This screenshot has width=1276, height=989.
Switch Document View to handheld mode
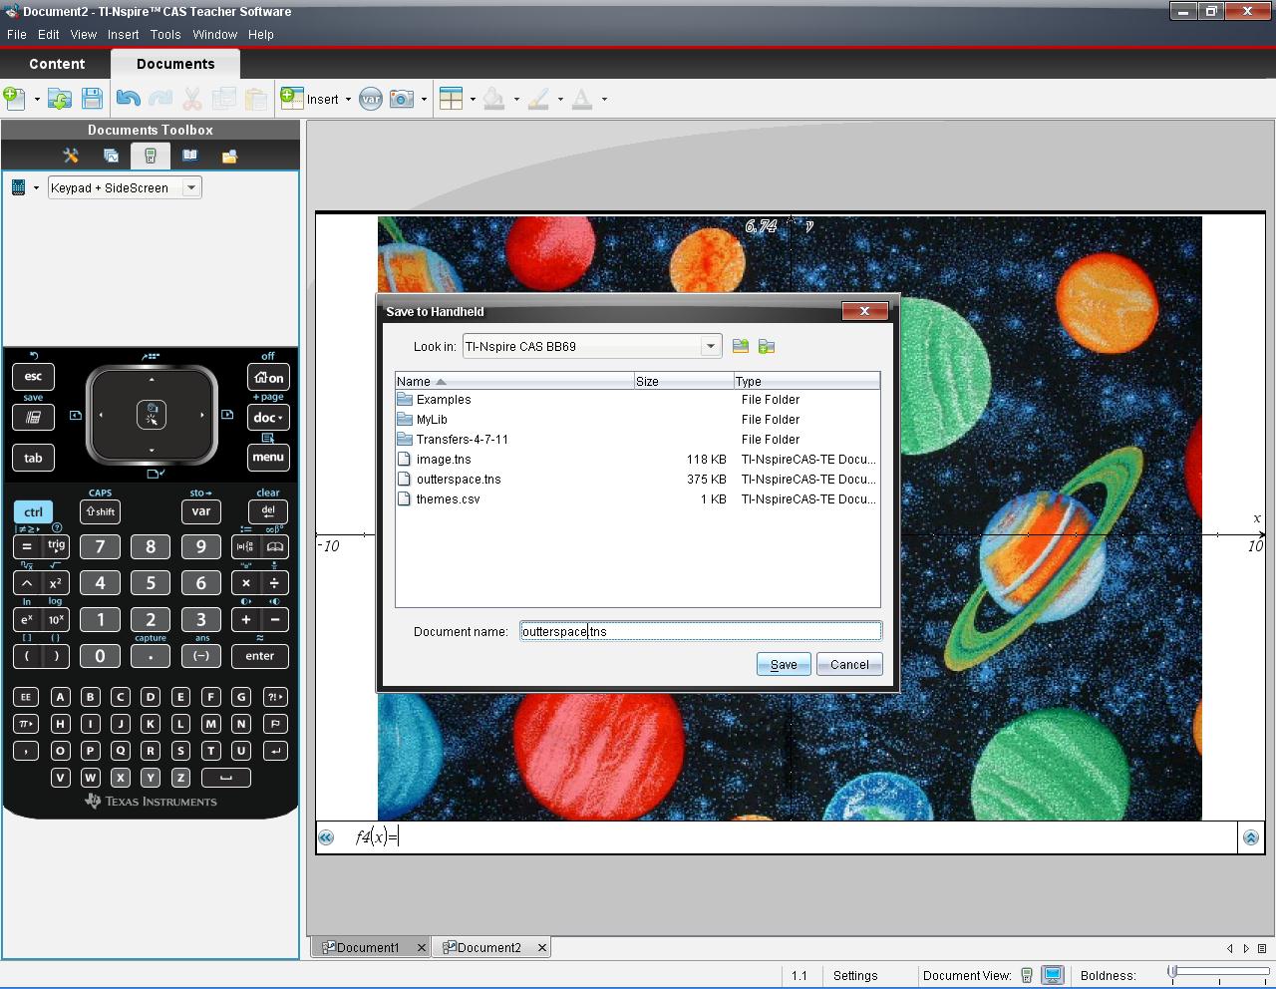tap(1027, 976)
